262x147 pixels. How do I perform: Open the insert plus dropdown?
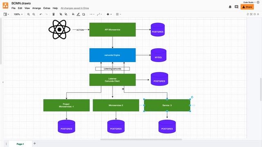pos(109,14)
